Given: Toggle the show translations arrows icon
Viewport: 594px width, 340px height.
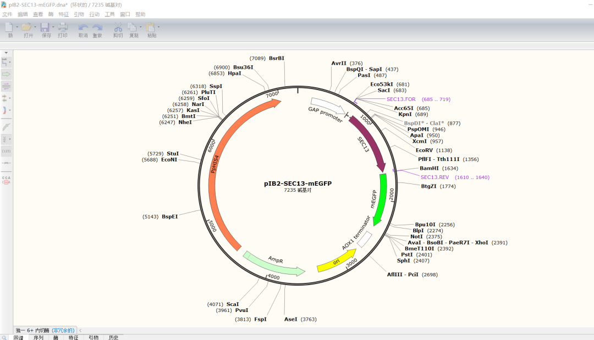Looking at the screenshot, I should point(4,98).
